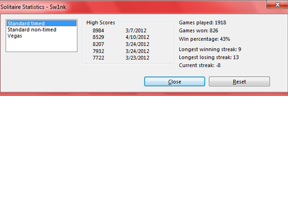Click the high score 8984 entry
Viewport: 288px width, 216px height.
[98, 30]
